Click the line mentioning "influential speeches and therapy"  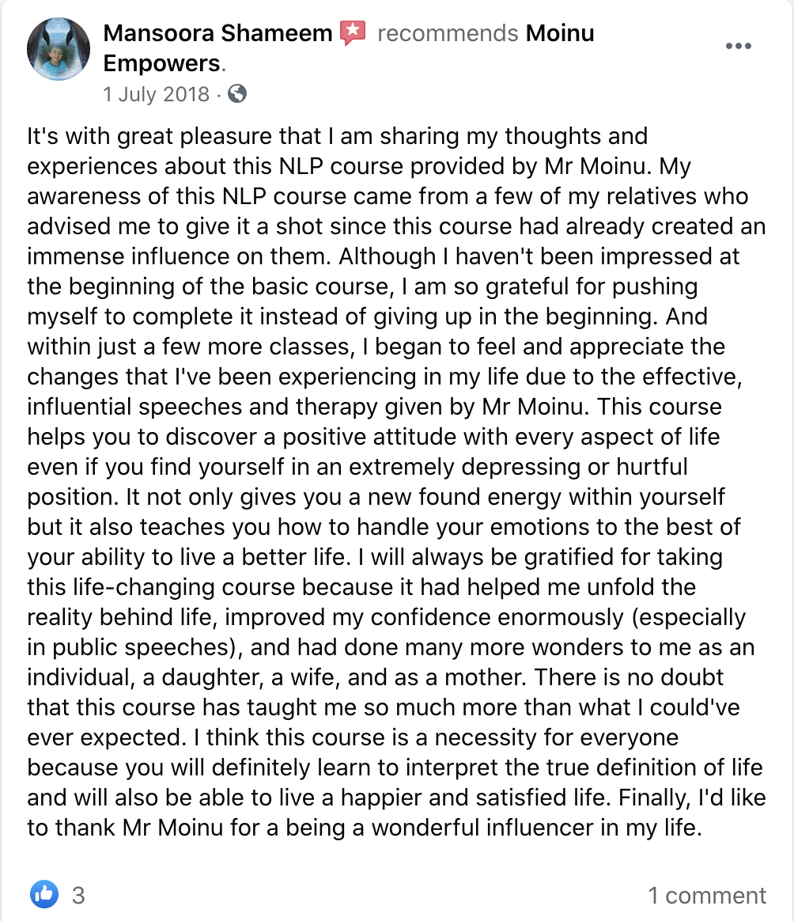point(375,407)
